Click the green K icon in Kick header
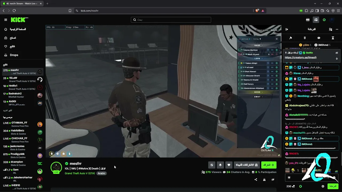This screenshot has width=342, height=192. pos(324,20)
